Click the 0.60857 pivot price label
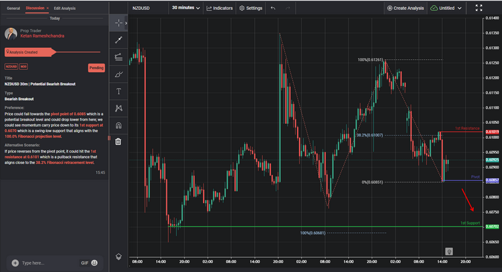The image size is (502, 272). point(492,181)
